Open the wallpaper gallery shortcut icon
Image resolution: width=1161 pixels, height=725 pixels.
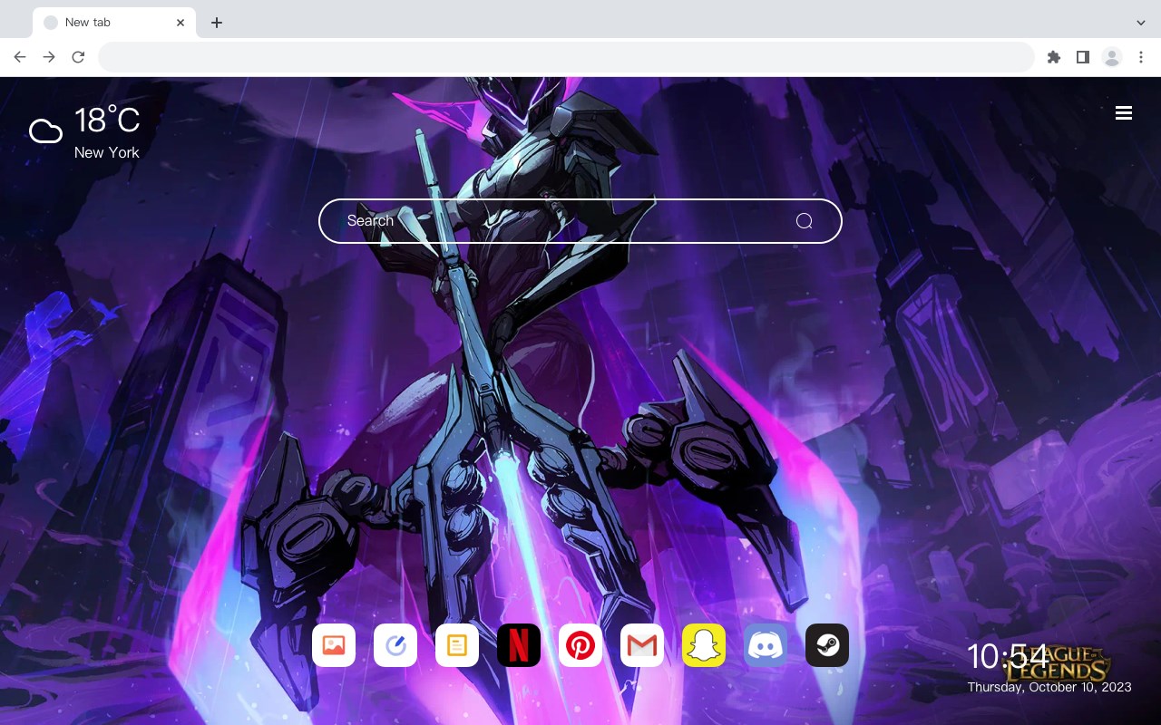tap(334, 645)
